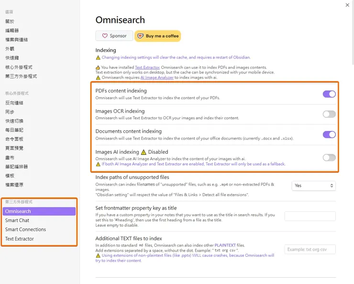Select the Omnisearch sidebar item
This screenshot has width=354, height=284.
pyautogui.click(x=18, y=211)
